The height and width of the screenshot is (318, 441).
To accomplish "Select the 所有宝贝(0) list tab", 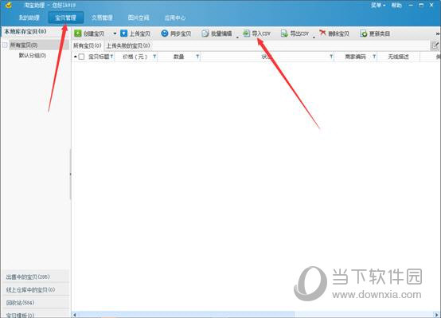I will pyautogui.click(x=88, y=45).
